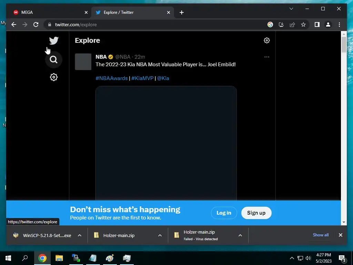Viewport: 353px width, 265px height.
Task: Click the volume speaker tray icon
Action: coord(308,258)
